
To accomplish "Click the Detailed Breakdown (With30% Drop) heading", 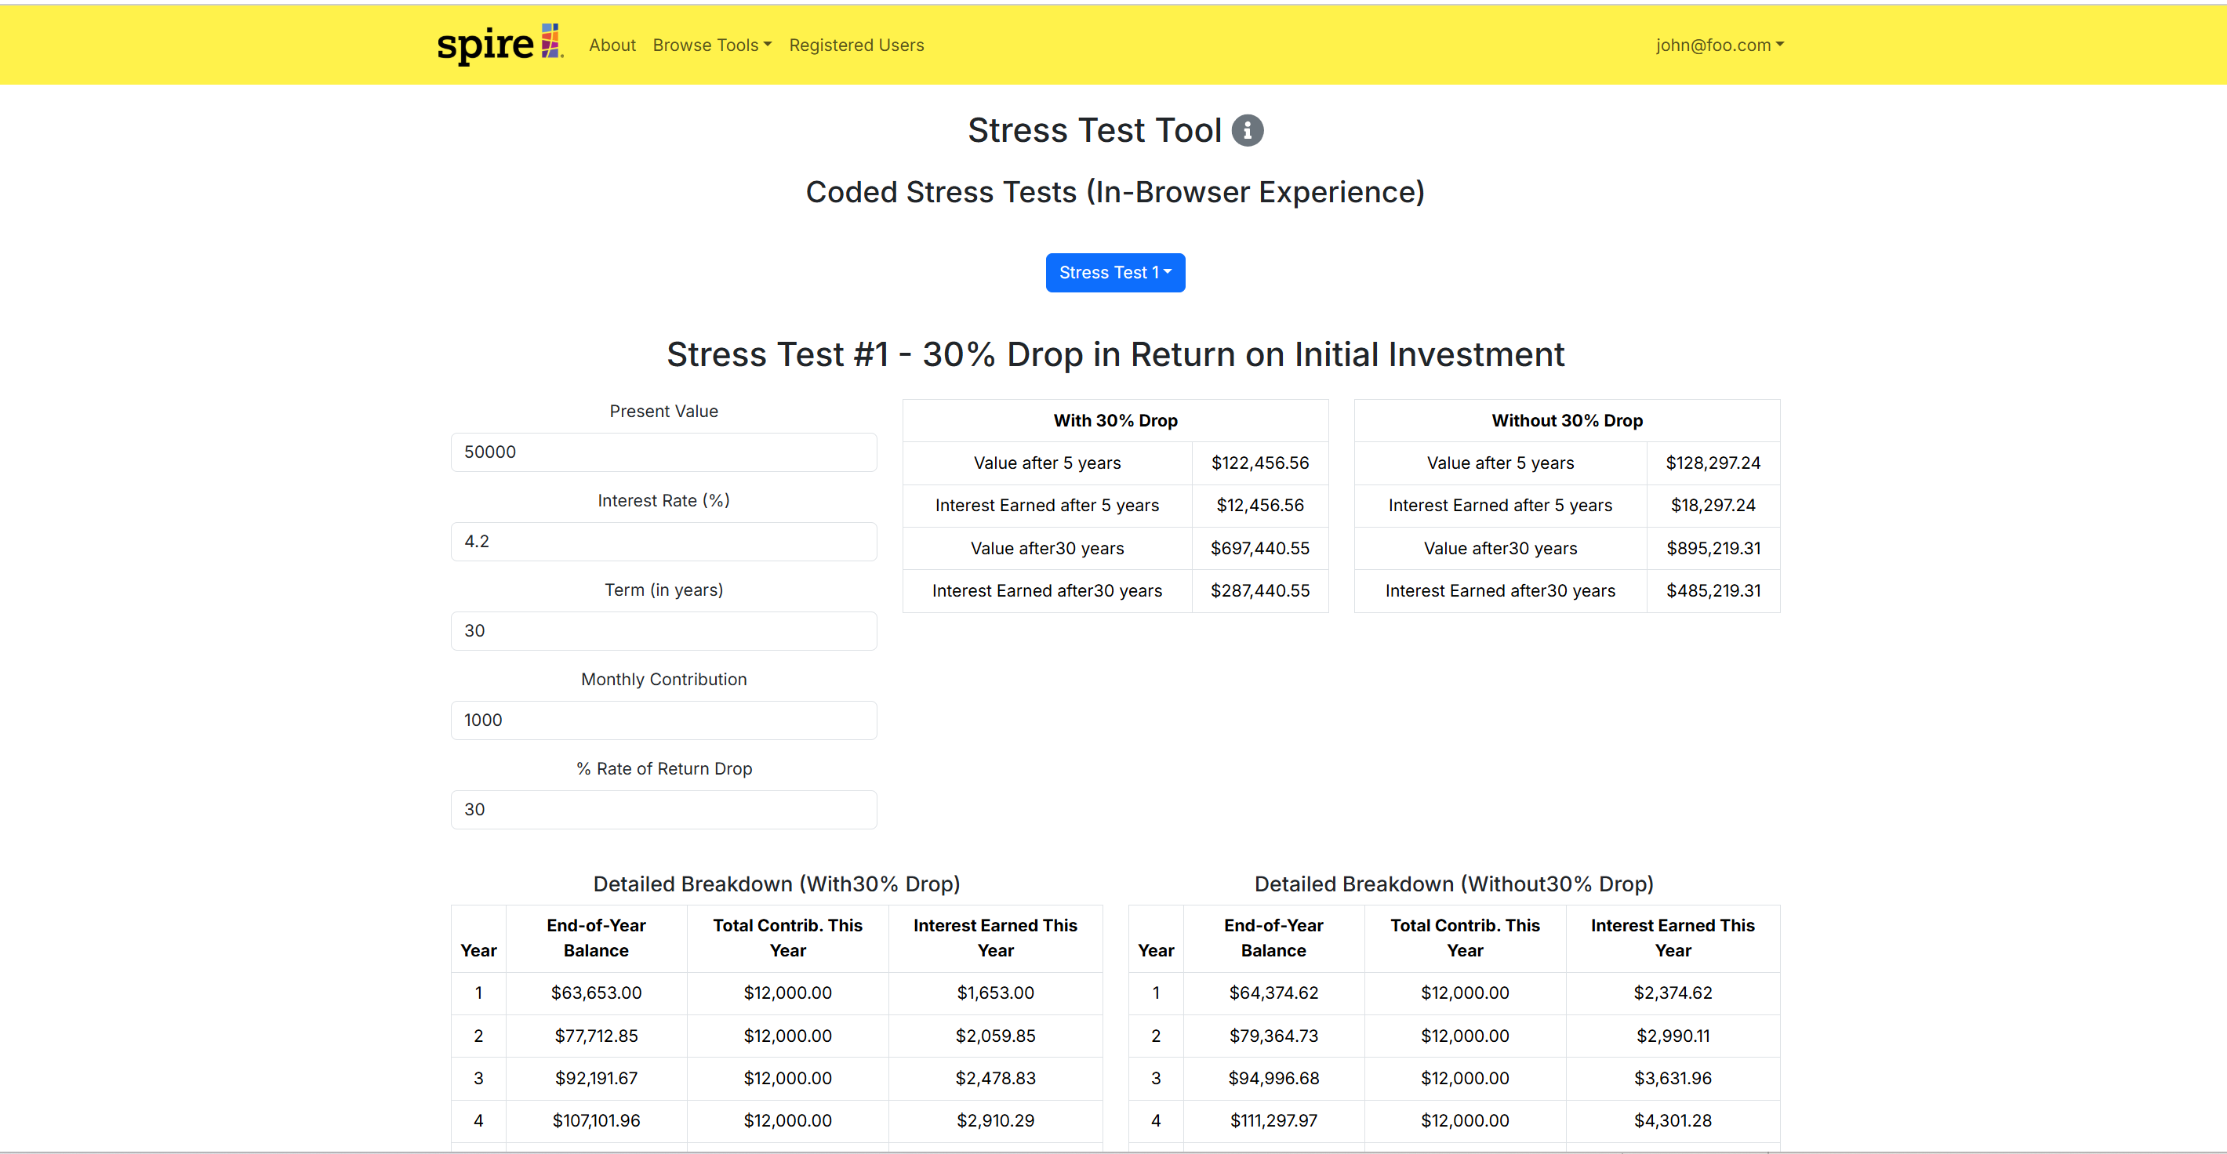I will tap(776, 884).
